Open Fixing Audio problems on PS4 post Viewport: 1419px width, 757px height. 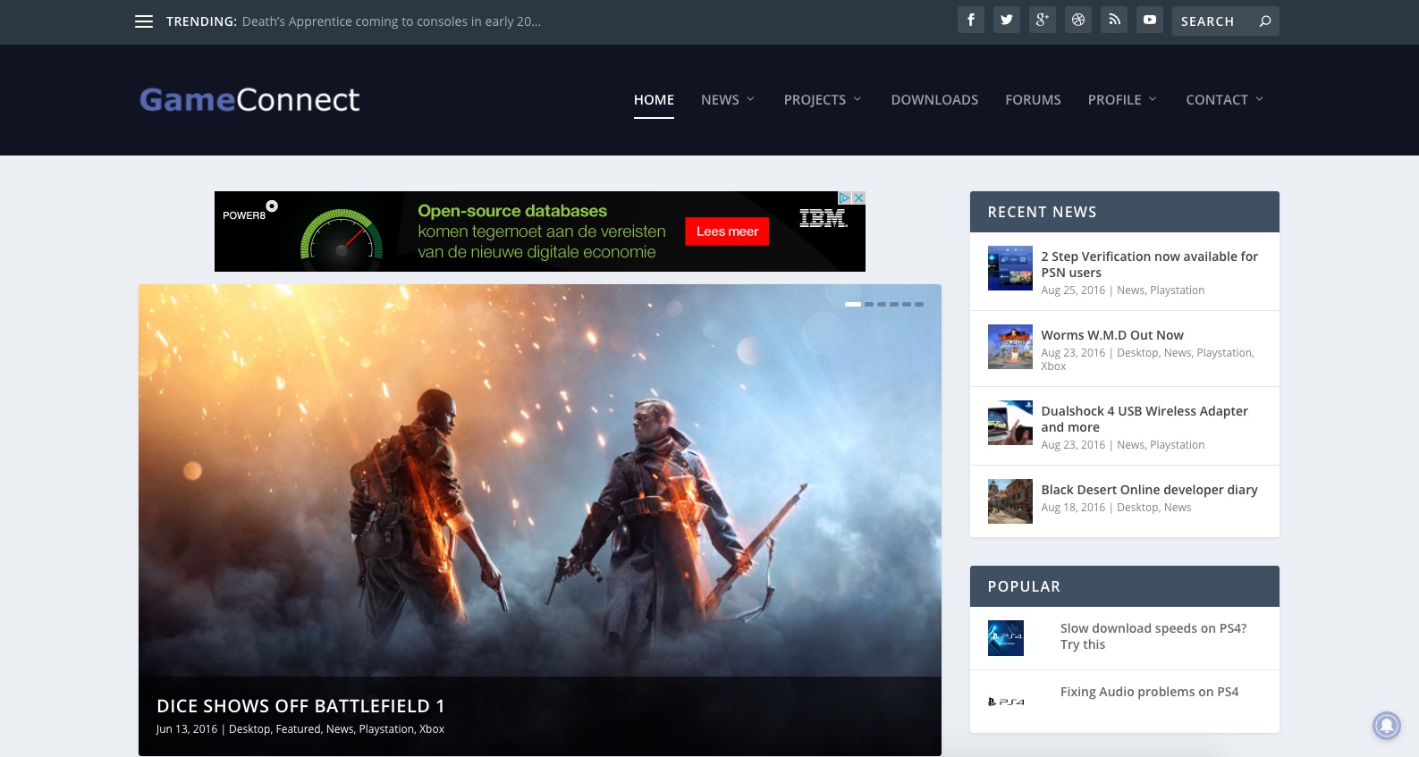pyautogui.click(x=1150, y=692)
